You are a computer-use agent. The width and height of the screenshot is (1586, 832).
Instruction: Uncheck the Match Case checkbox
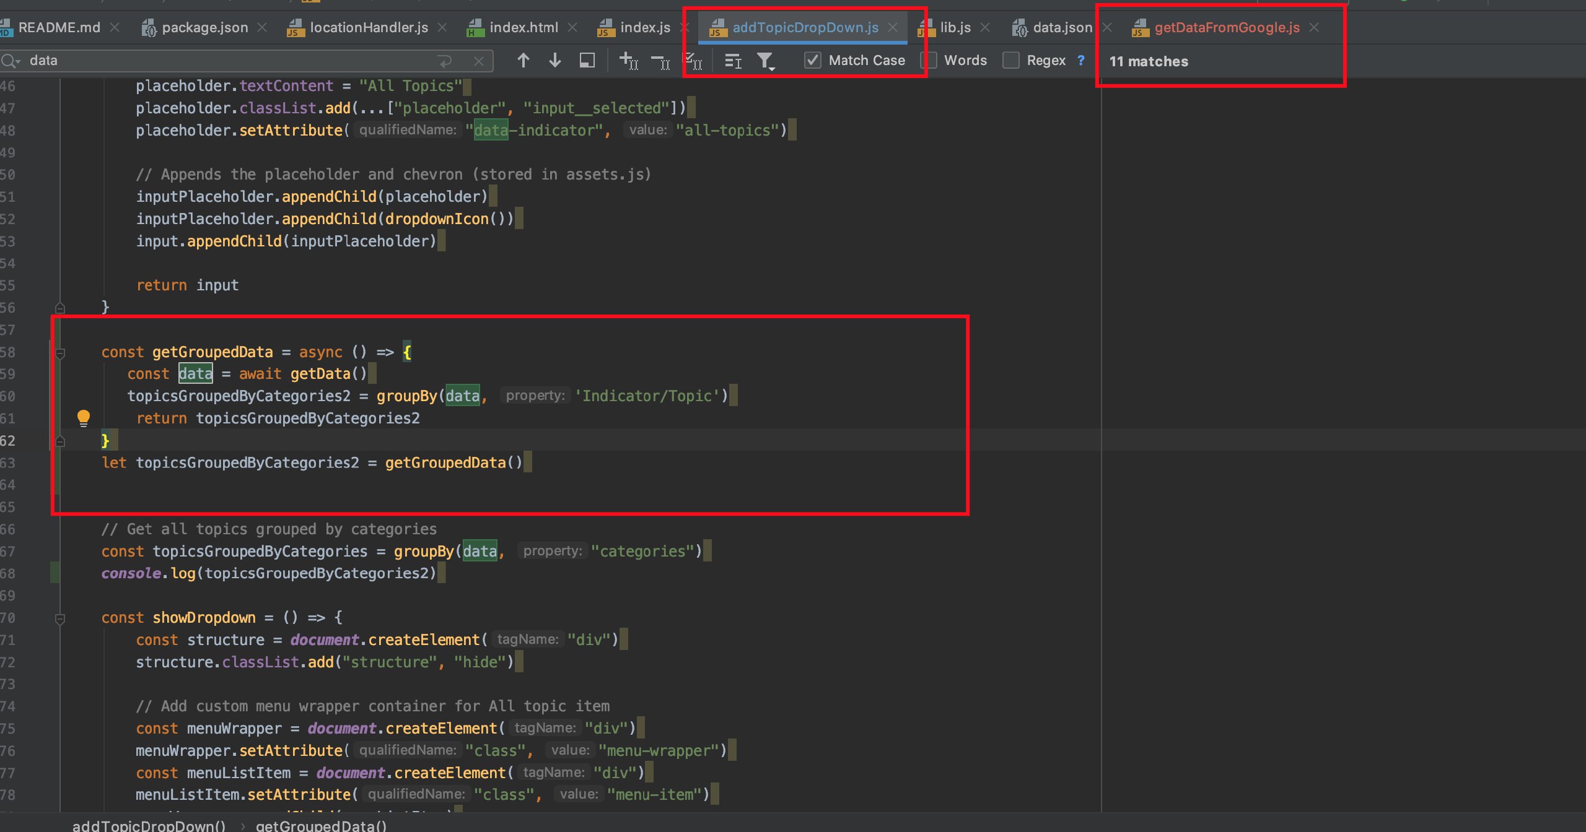[812, 61]
